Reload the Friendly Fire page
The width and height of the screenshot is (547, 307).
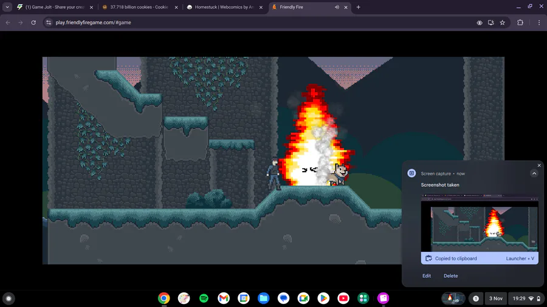point(33,22)
